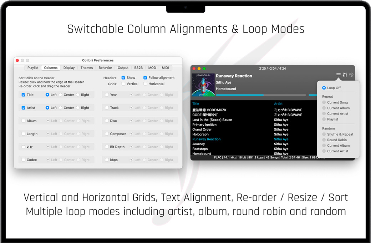Open the BS2B preferences tab
The width and height of the screenshot is (371, 243).
[x=138, y=68]
